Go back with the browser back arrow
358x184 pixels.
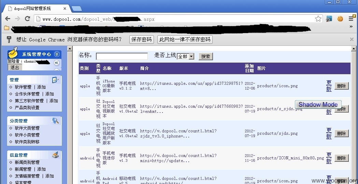pos(8,19)
